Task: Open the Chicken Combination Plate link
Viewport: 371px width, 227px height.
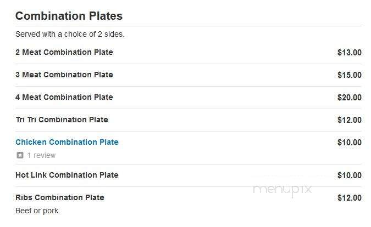Action: click(x=67, y=142)
